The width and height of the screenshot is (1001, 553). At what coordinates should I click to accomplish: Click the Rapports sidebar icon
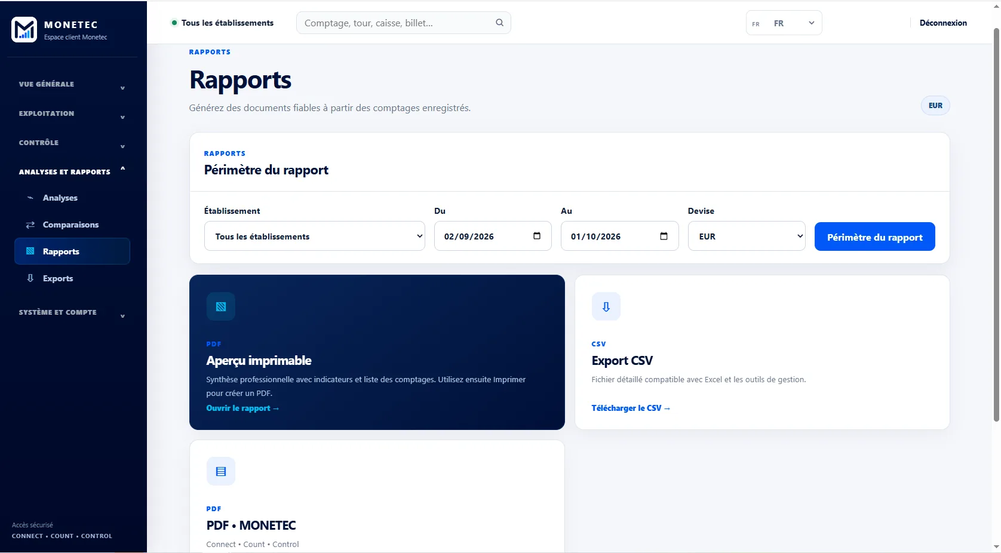30,251
